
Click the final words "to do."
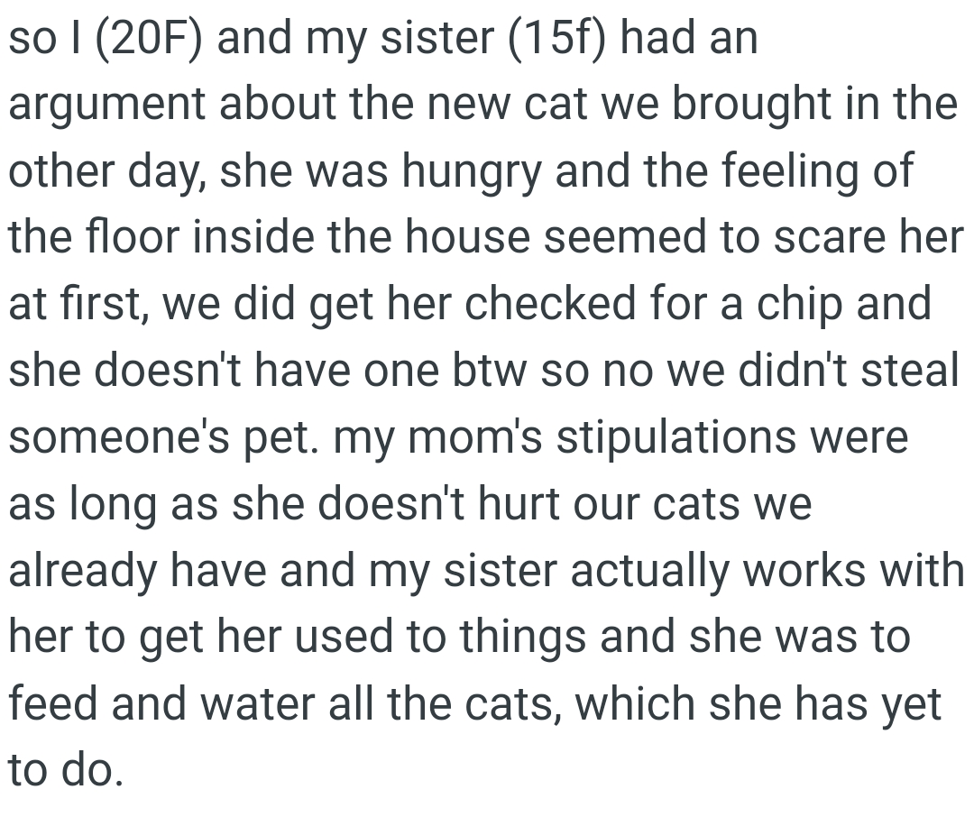(66, 771)
